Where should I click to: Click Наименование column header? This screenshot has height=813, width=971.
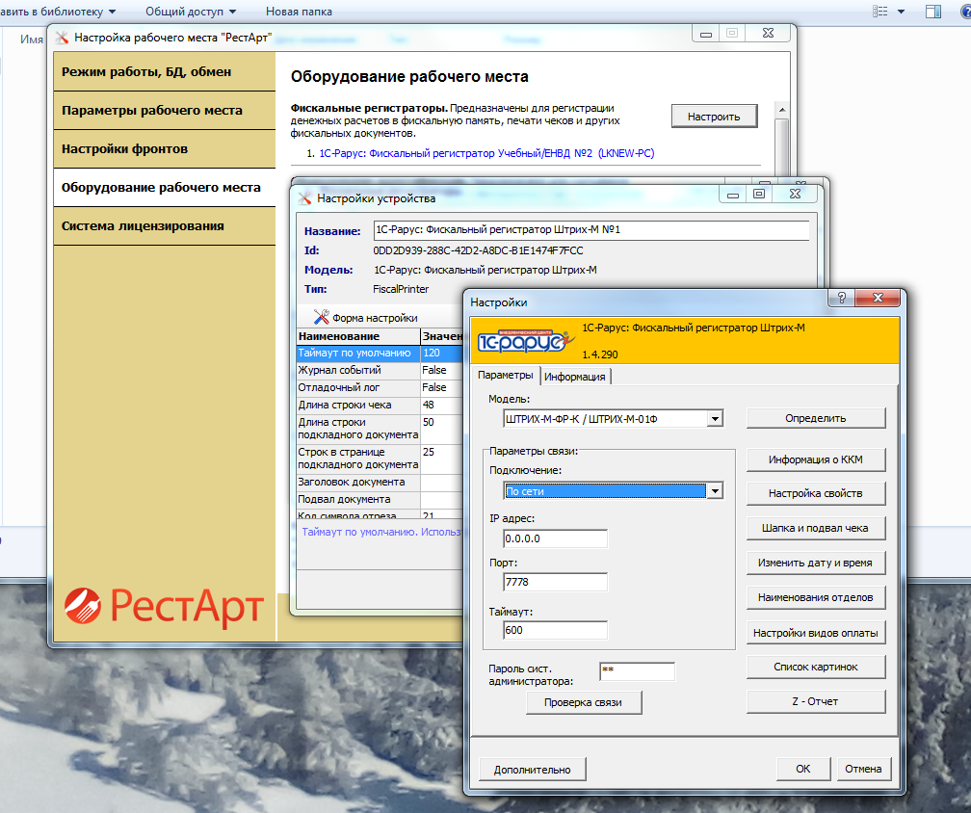(x=358, y=336)
